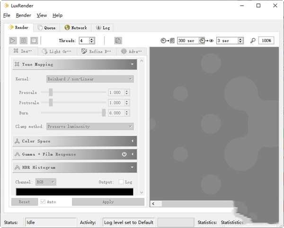This screenshot has width=284, height=228.
Task: Click the Apply button
Action: pyautogui.click(x=108, y=202)
